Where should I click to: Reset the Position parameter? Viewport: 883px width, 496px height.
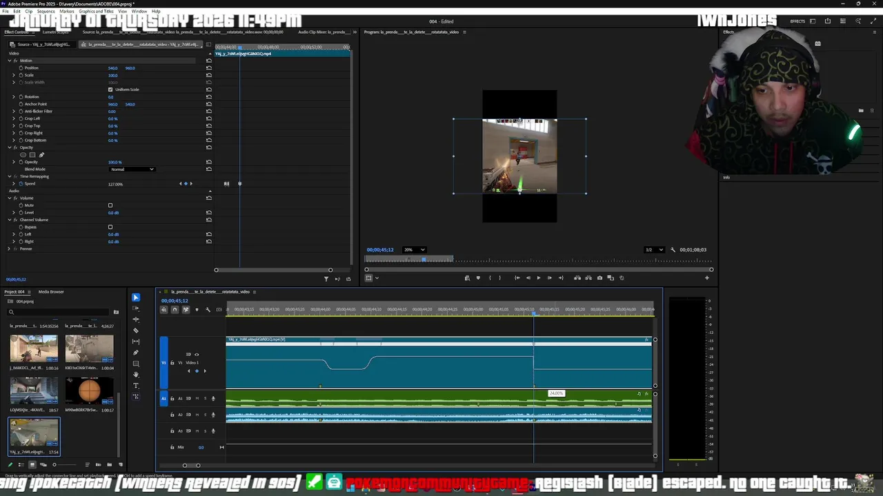click(209, 68)
